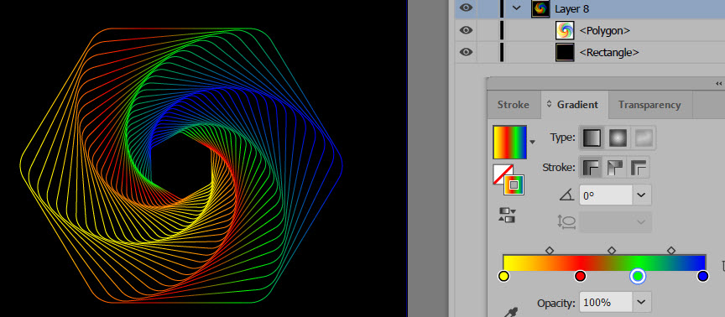Apply gradient across stroke
This screenshot has height=317, width=725.
click(639, 167)
